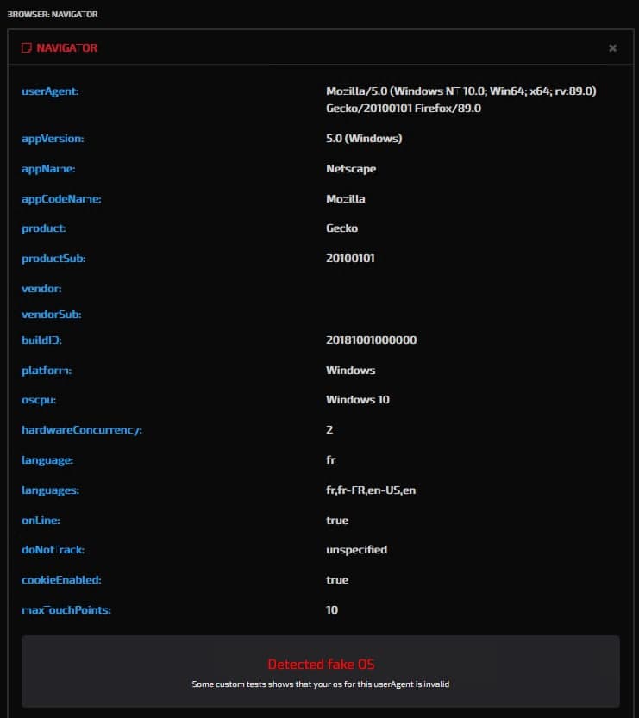The height and width of the screenshot is (718, 639).
Task: Click the productSub label
Action: point(53,259)
